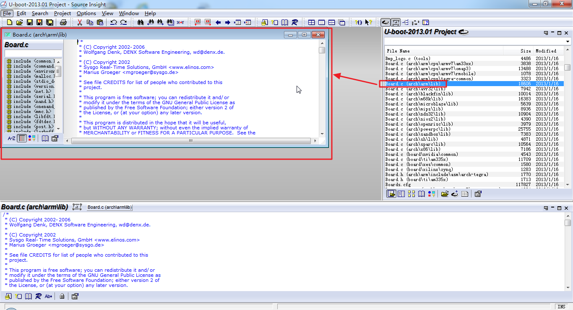
Task: Toggle the Context Window toolbar button
Action: (x=396, y=22)
